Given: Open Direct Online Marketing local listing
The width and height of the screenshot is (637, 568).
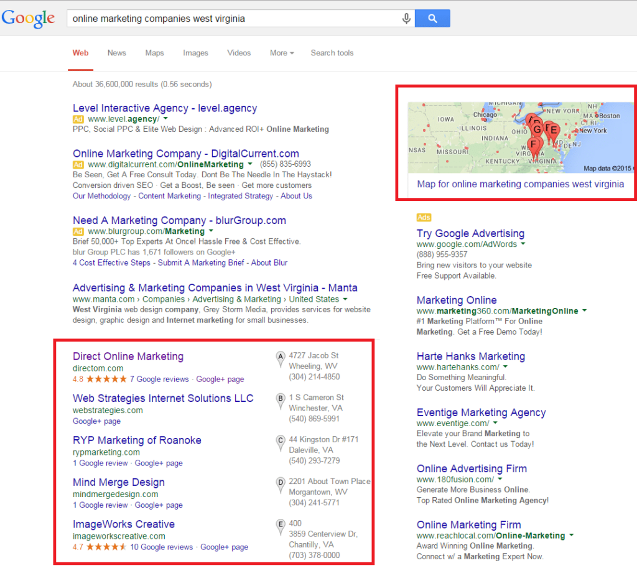Looking at the screenshot, I should [128, 356].
